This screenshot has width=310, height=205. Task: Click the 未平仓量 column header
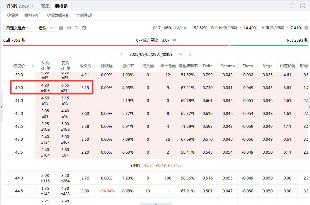click(x=168, y=66)
